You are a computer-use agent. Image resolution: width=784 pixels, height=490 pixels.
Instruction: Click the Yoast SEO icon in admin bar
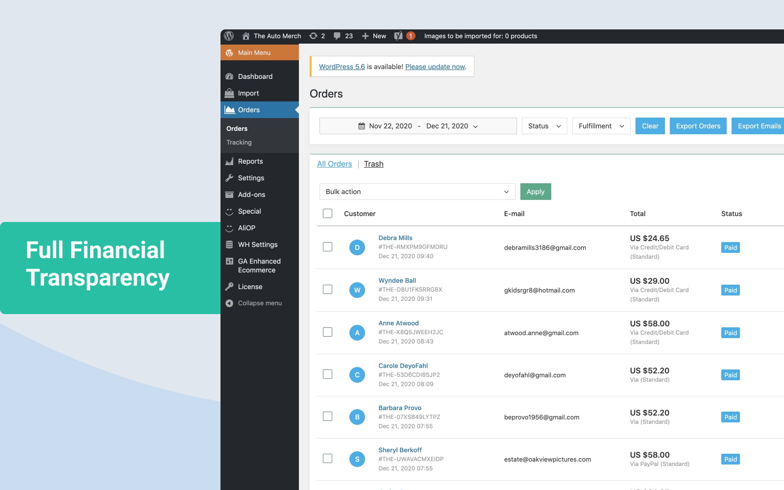(399, 36)
